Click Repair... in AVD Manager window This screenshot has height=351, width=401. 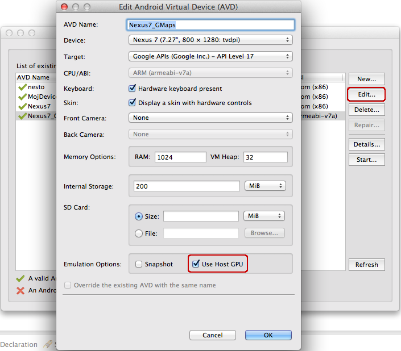pyautogui.click(x=367, y=125)
